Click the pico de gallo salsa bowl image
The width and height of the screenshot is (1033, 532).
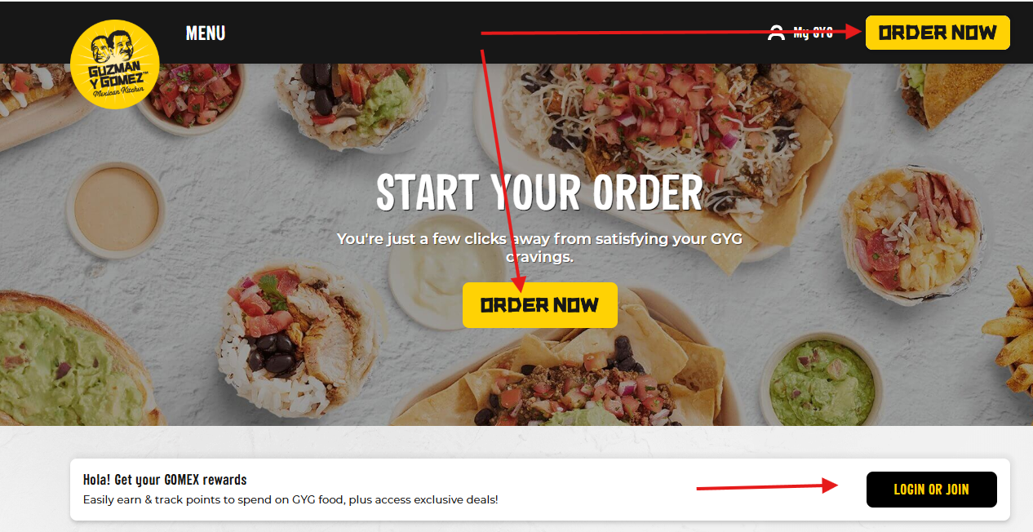190,95
